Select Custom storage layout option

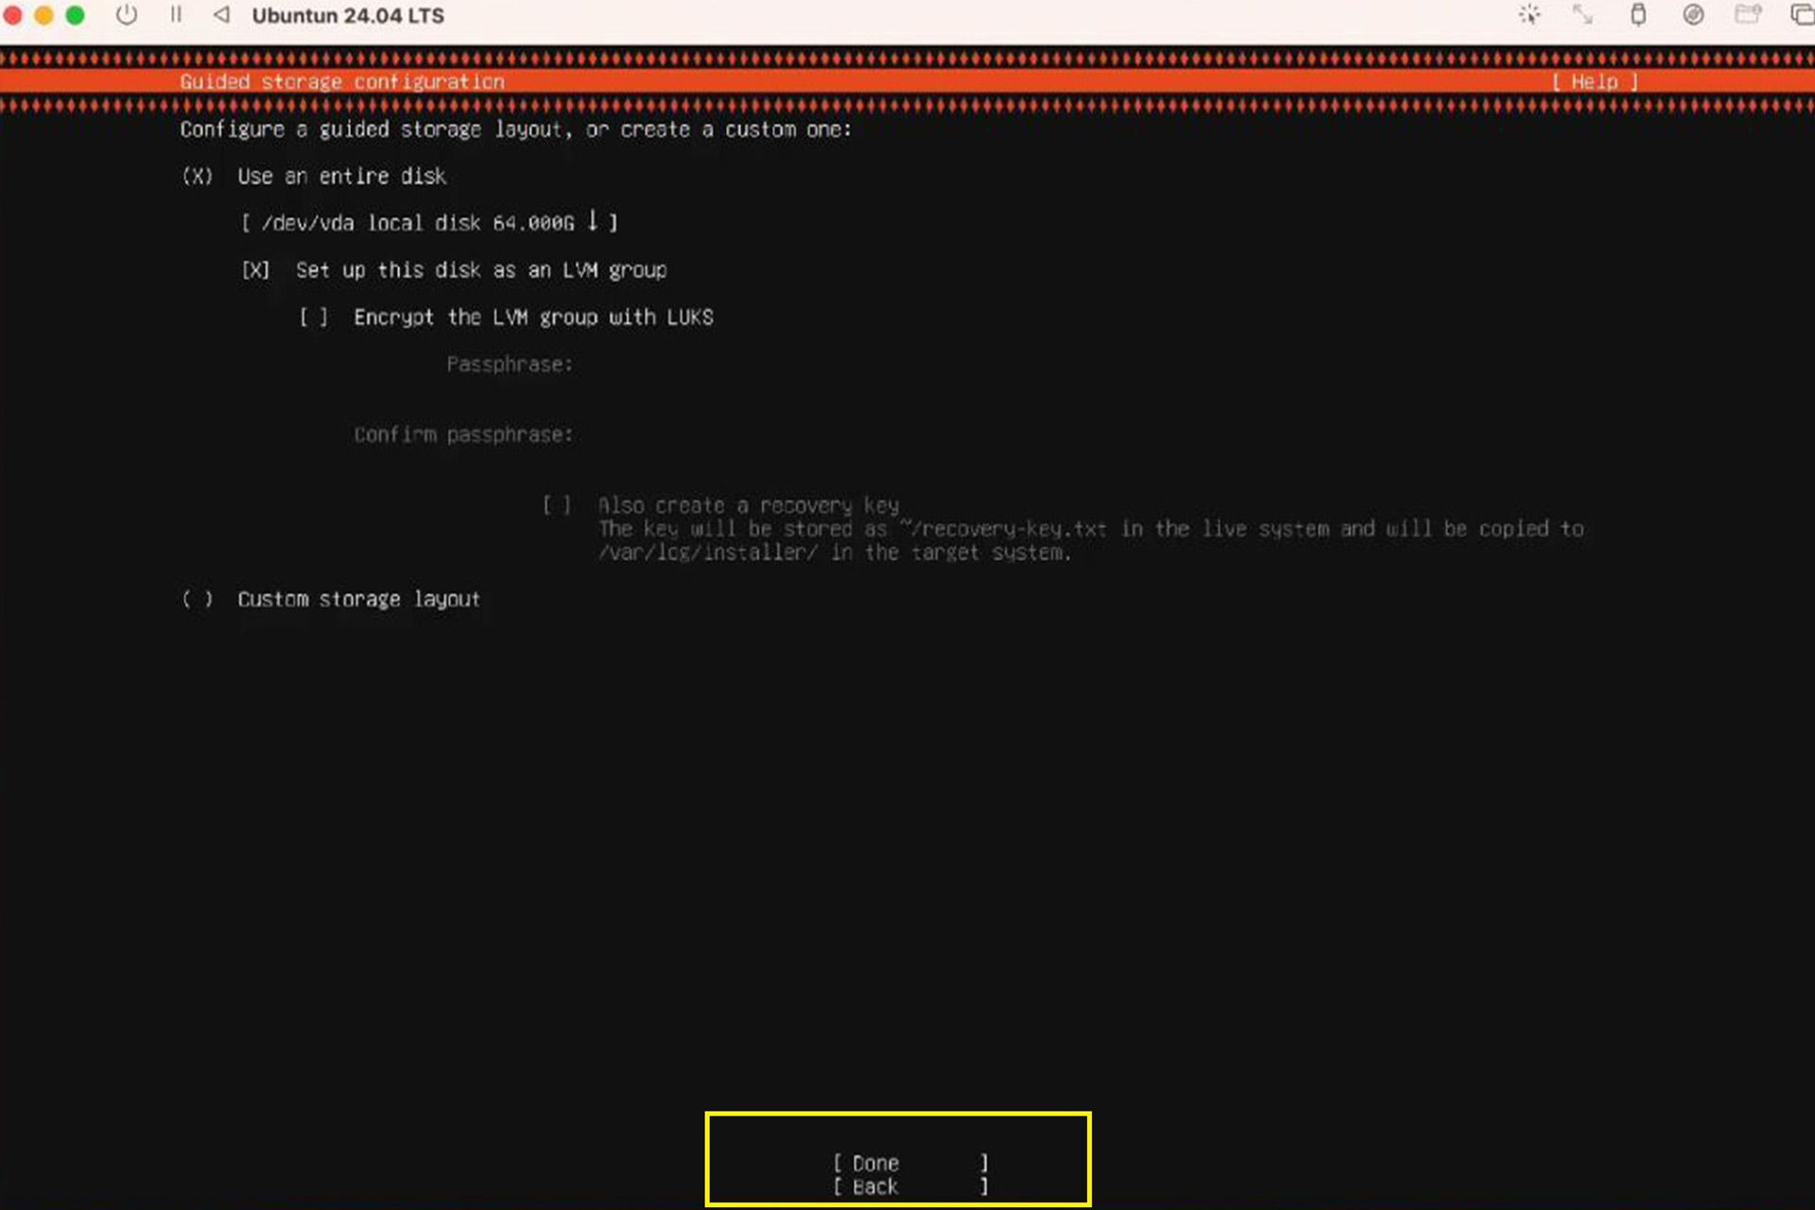[x=197, y=599]
